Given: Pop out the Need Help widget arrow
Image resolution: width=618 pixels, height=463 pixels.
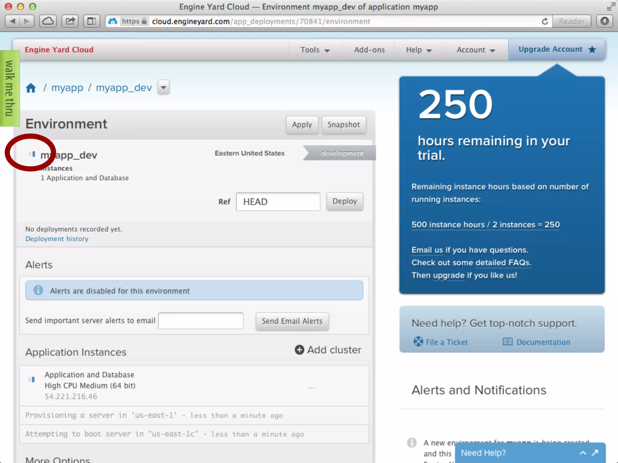Looking at the screenshot, I should 595,452.
